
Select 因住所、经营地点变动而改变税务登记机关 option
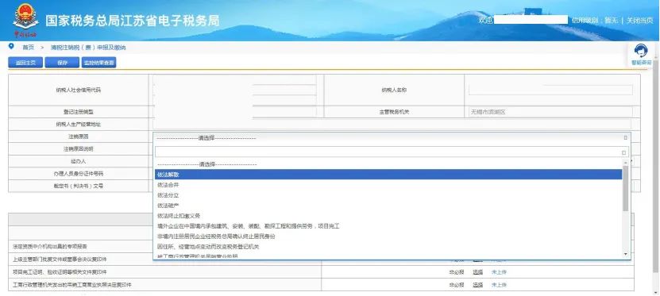click(x=388, y=247)
